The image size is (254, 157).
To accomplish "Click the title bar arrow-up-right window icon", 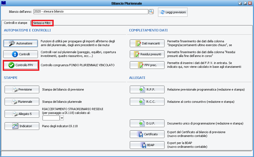I will pos(245,3).
